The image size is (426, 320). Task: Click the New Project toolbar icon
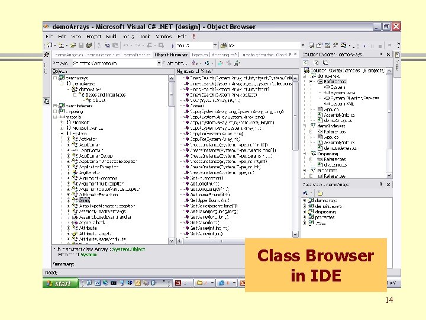[x=49, y=46]
